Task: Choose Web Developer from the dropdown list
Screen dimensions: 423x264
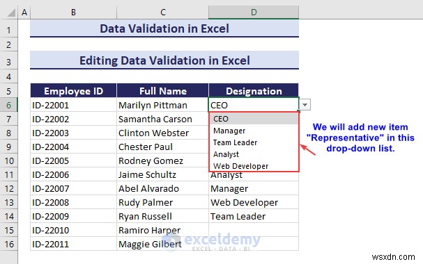Action: [x=254, y=166]
